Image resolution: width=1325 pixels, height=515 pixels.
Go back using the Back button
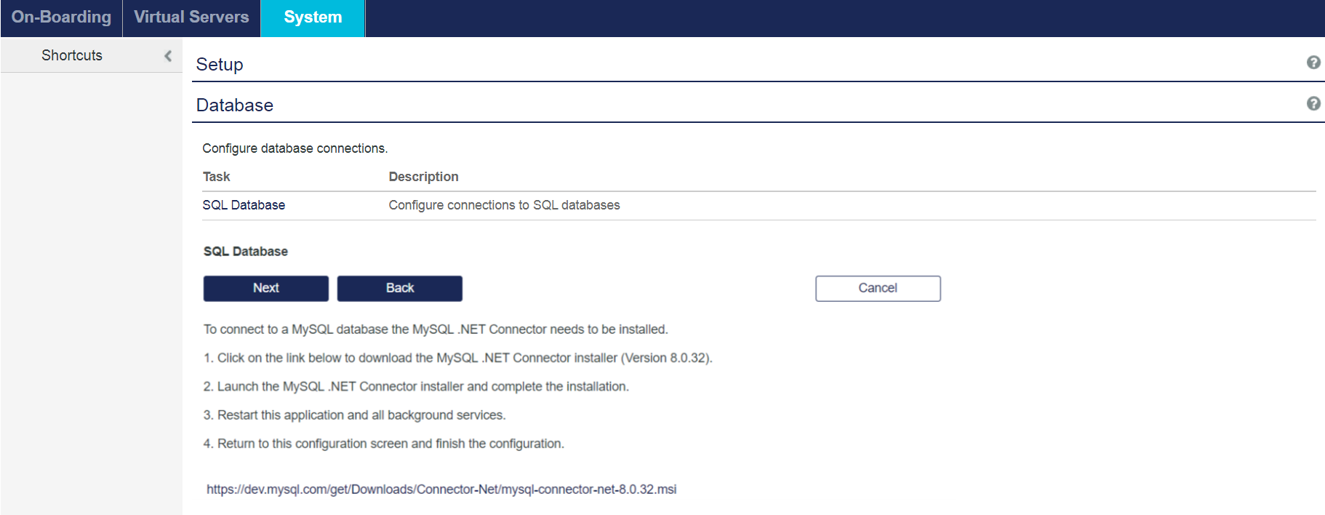pos(399,288)
